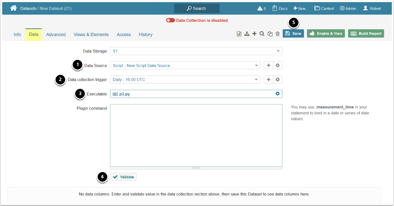Screen dimensions: 394x206
Task: Click the Save button
Action: [293, 33]
